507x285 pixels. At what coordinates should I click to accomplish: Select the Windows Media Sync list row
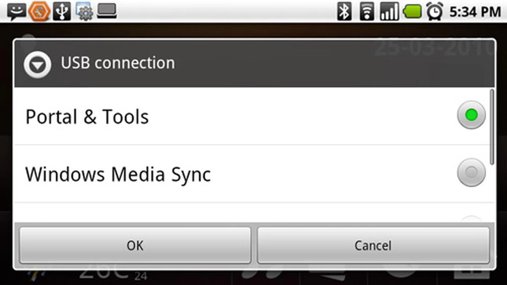point(185,173)
